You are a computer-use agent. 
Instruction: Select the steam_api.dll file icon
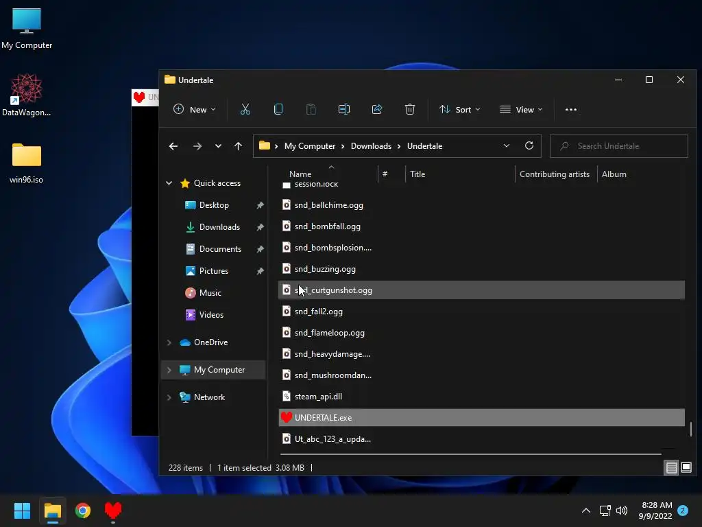(x=287, y=396)
